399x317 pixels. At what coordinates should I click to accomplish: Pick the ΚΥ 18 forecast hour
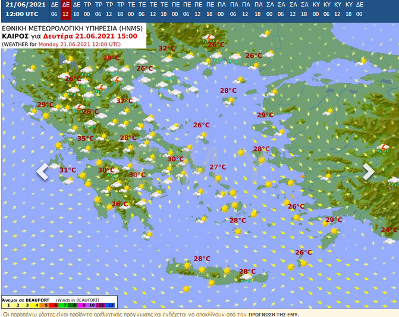(349, 10)
